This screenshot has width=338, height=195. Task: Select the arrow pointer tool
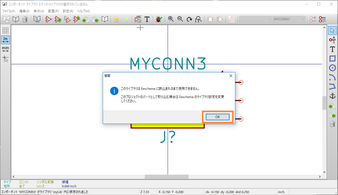[333, 30]
